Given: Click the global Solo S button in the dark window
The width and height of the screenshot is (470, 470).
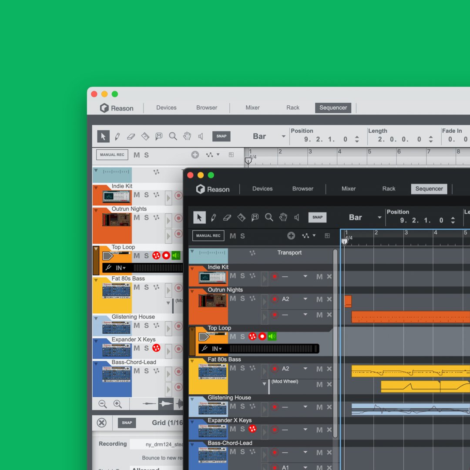Looking at the screenshot, I should (242, 236).
